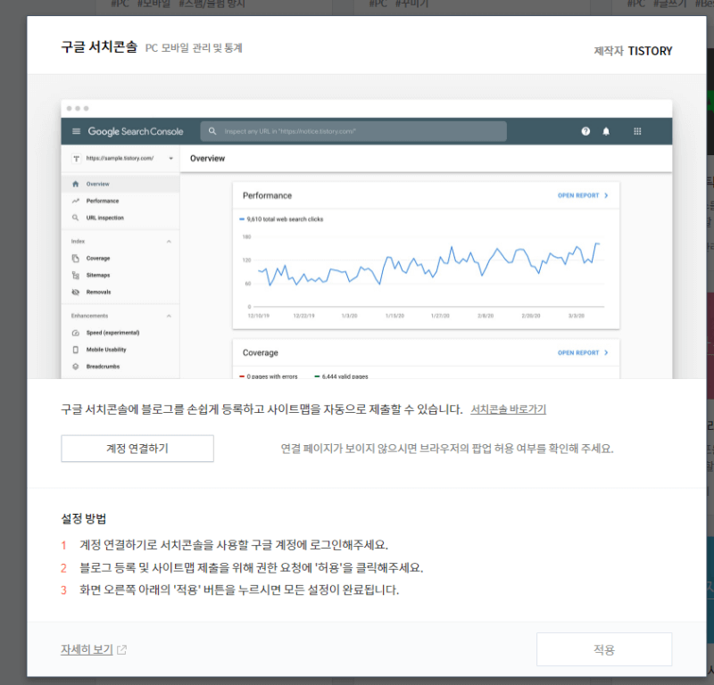The width and height of the screenshot is (714, 685).
Task: Click the 설정 방법 heading
Action: coord(84,518)
